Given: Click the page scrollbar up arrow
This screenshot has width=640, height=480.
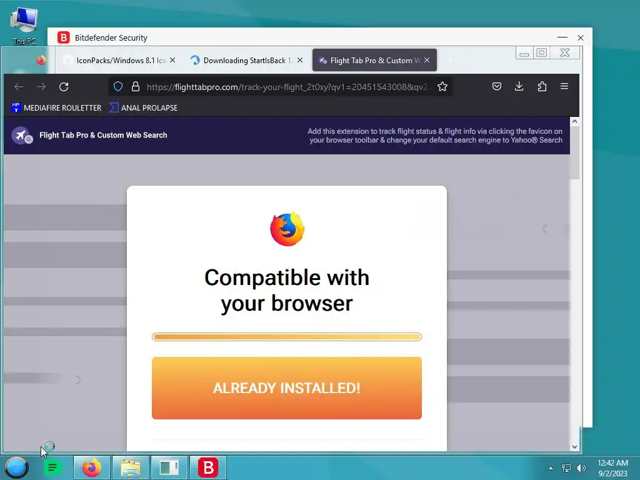Looking at the screenshot, I should [x=575, y=121].
